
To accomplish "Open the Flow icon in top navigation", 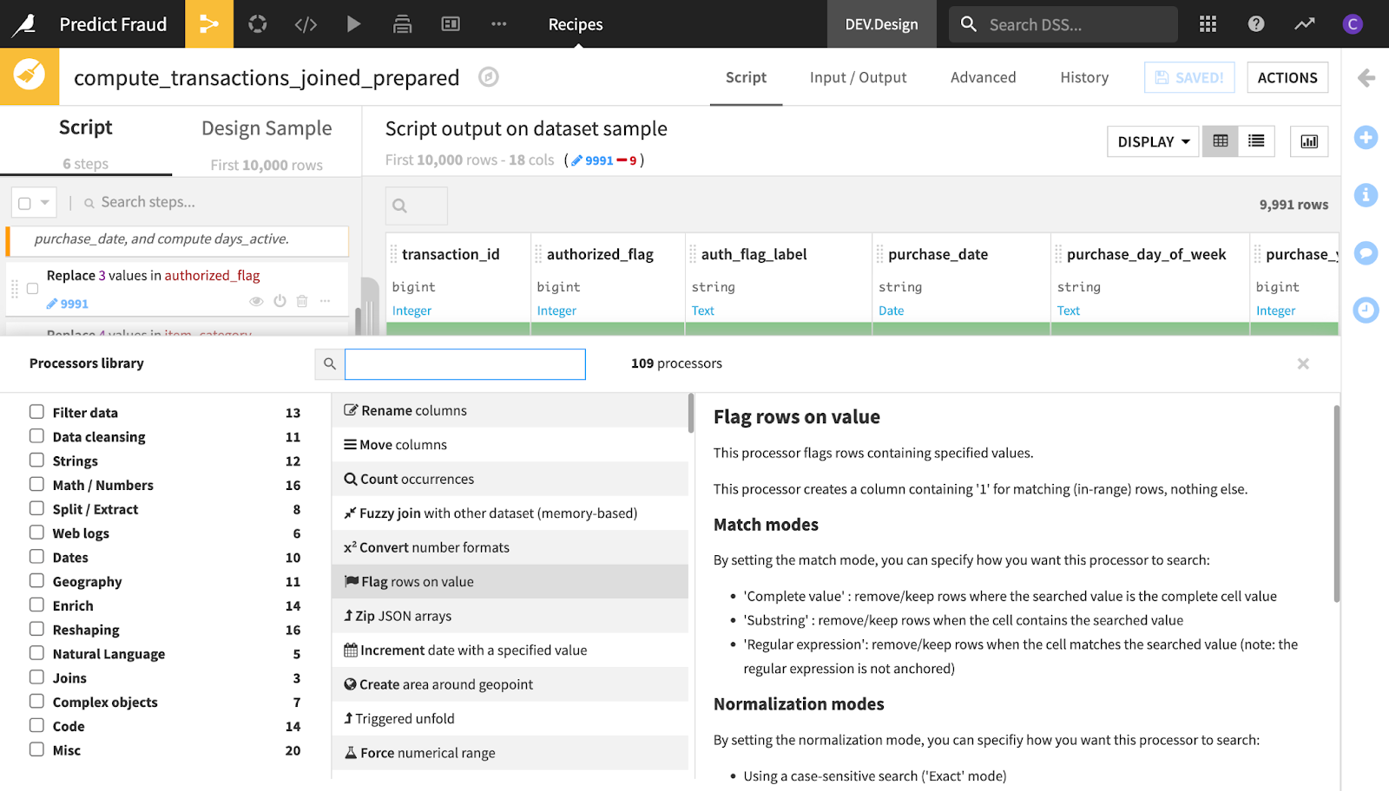I will coord(208,24).
